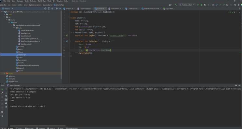
Task: Update project with Git blue arrow
Action: (x=217, y=5)
